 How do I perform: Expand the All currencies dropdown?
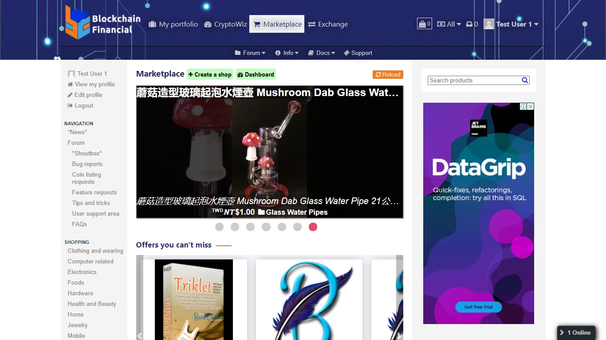tap(449, 24)
